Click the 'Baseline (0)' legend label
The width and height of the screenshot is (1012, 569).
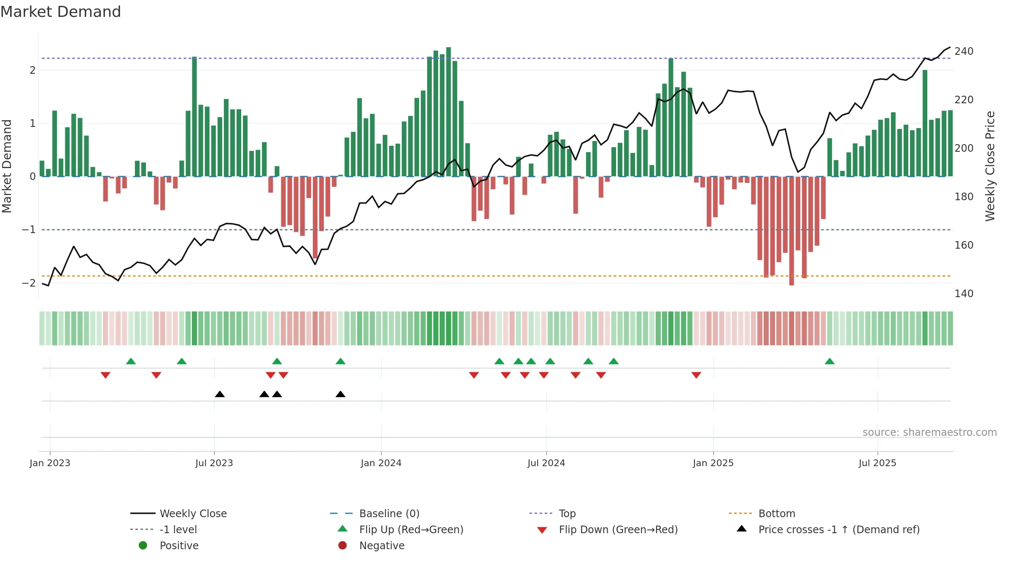click(389, 514)
